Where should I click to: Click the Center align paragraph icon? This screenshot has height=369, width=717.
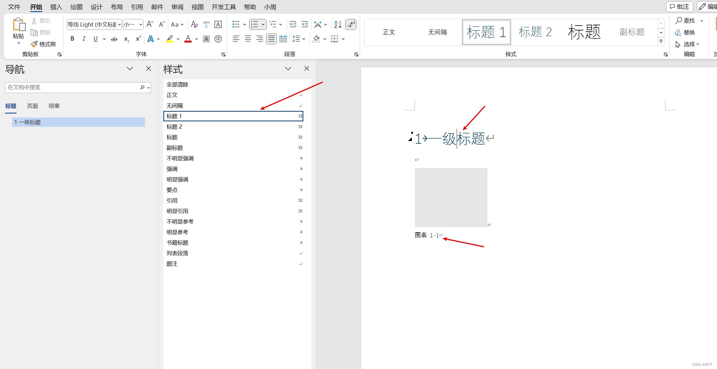(248, 39)
